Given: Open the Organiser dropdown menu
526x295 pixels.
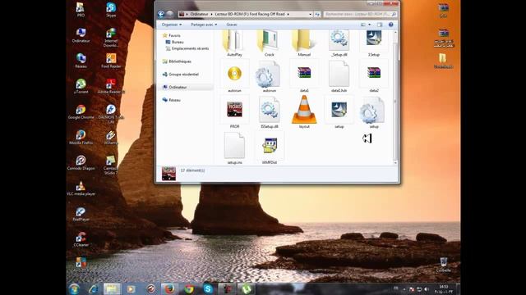Looking at the screenshot, I should (172, 25).
